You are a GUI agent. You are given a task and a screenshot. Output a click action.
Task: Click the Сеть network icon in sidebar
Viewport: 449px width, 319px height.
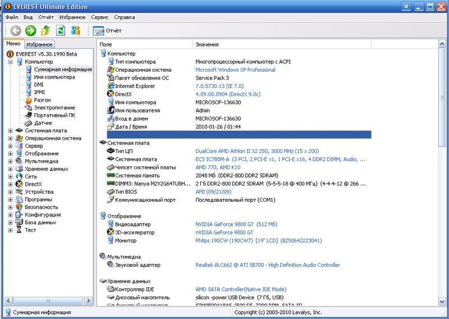(20, 177)
